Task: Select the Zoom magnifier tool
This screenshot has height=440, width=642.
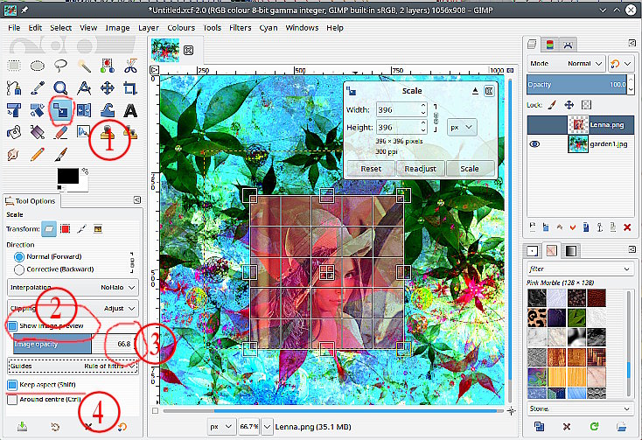Action: (x=60, y=88)
